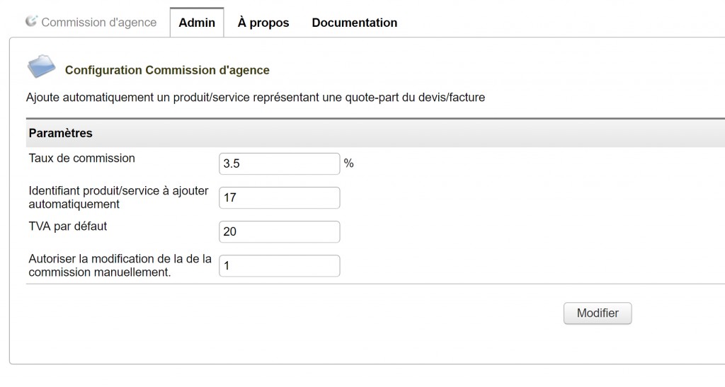This screenshot has height=387, width=725.
Task: Click the Identifiant produit/service input box
Action: [280, 198]
